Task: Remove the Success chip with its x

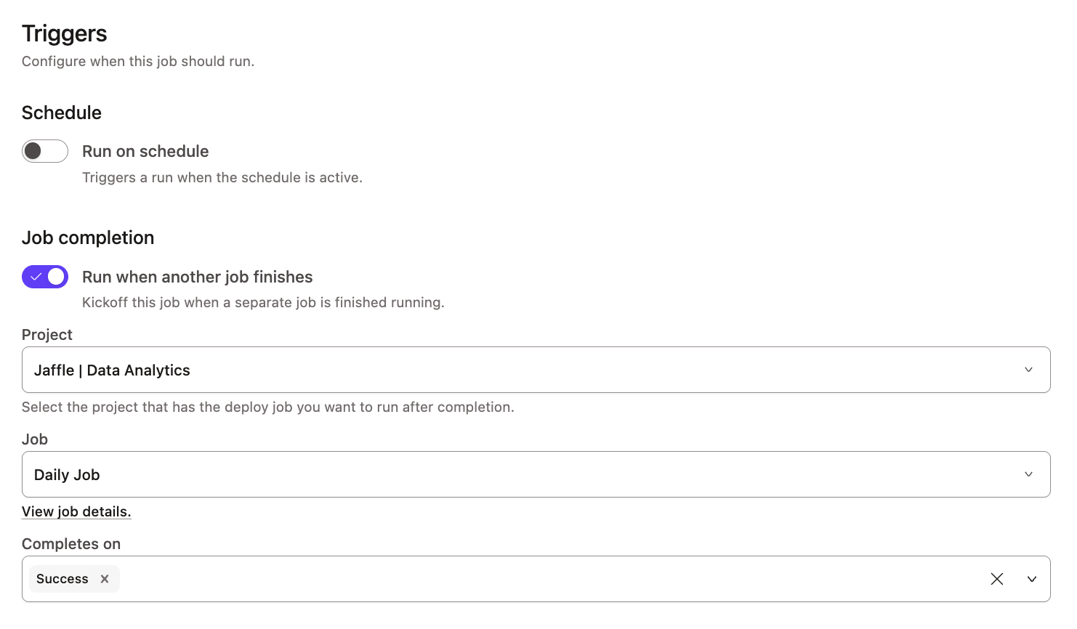Action: point(105,579)
